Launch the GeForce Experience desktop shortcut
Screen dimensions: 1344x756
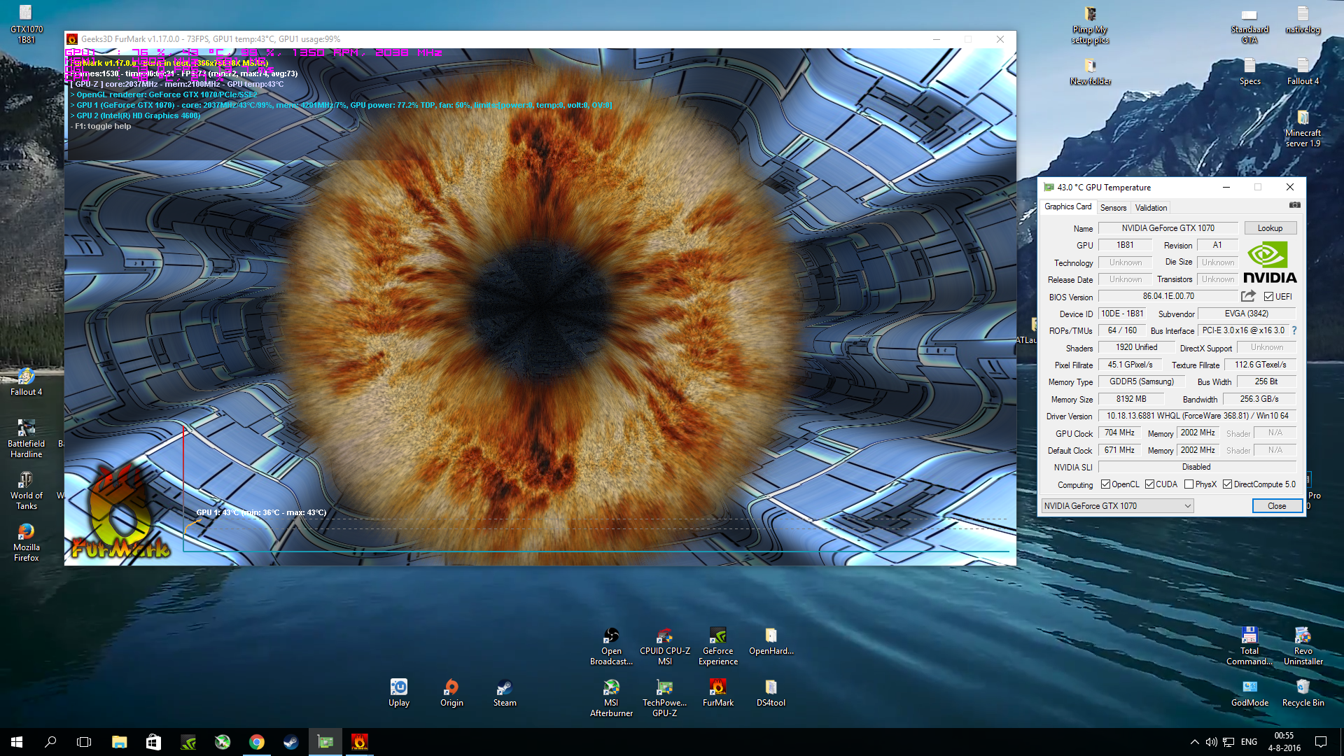pos(717,646)
